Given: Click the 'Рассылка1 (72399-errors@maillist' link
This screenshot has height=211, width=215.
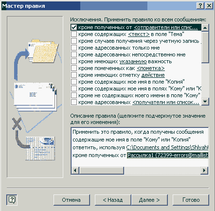Looking at the screenshot, I should pos(168,155).
